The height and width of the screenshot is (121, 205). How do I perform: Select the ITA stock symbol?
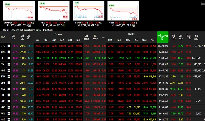2,64
